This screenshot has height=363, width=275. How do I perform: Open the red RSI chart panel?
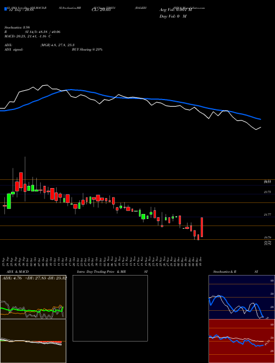click(x=241, y=341)
